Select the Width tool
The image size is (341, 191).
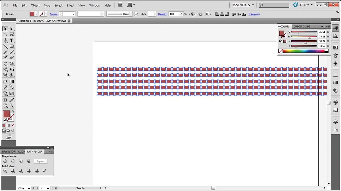[5, 70]
